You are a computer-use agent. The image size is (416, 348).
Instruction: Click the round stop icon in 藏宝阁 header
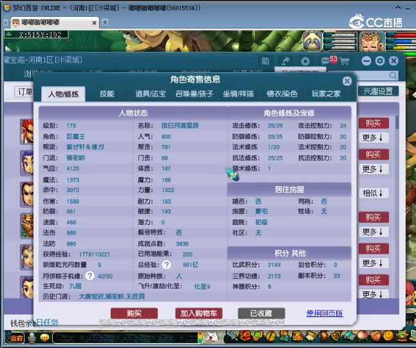(x=305, y=61)
